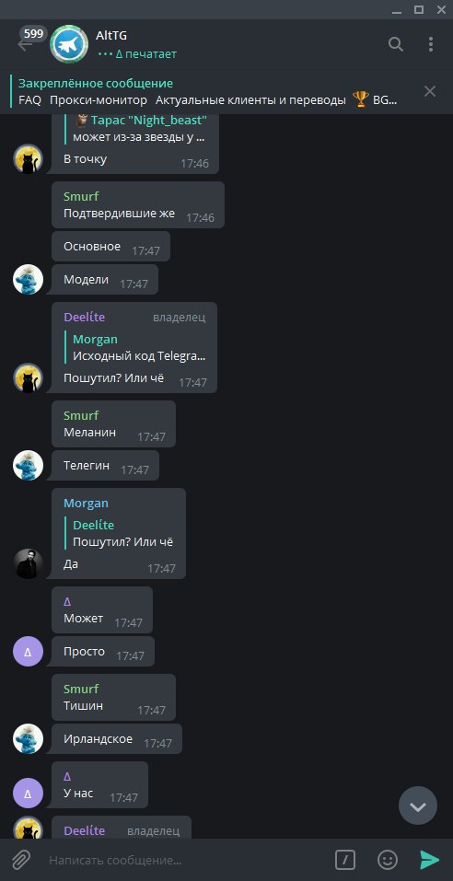Open bot commands slash icon
Viewport: 453px width, 881px height.
tap(345, 860)
